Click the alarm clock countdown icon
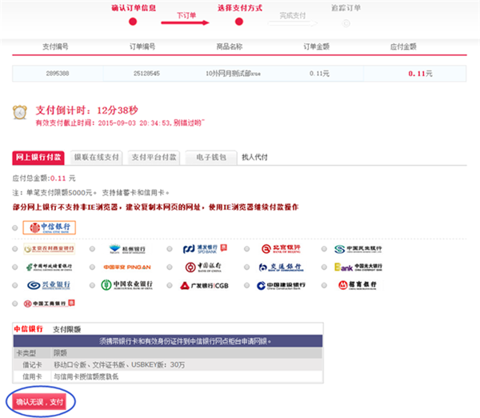Screen dimensions: 480x418 click(20, 114)
